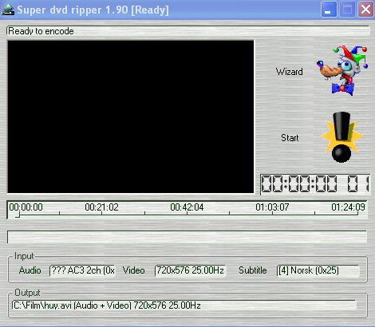Click the Wizard text label
The width and height of the screenshot is (375, 327).
[x=289, y=72]
